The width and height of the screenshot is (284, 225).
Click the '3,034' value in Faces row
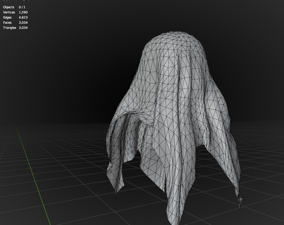tap(23, 23)
